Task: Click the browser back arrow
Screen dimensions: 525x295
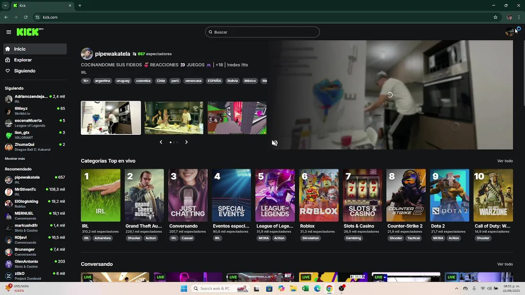Action: click(6, 17)
